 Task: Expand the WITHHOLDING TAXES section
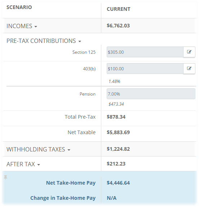coord(38,149)
